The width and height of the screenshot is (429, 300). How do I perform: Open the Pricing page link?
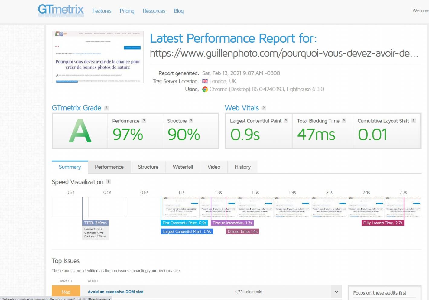tap(127, 11)
